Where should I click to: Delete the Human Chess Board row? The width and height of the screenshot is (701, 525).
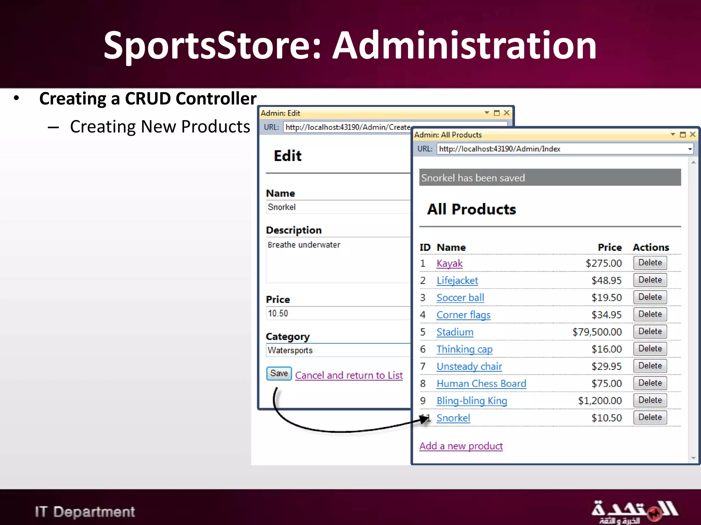(x=650, y=383)
